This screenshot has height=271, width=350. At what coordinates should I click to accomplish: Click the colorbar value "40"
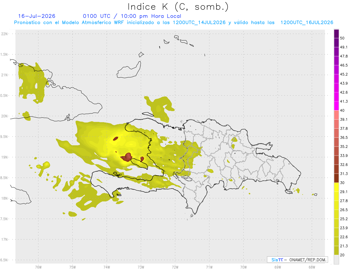342,111
